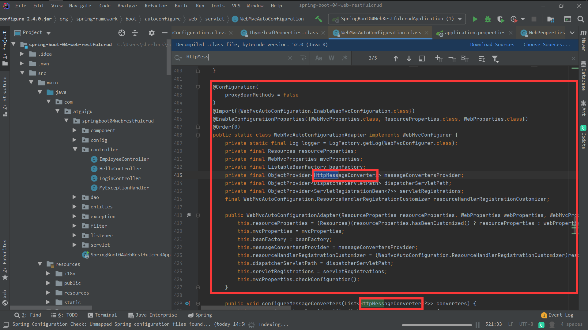Click the Download Sources link
The image size is (588, 330).
point(492,45)
